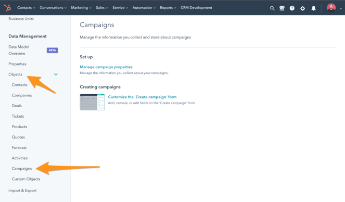Click the Campaigns page heading
Screen dimensions: 345x202
97,25
